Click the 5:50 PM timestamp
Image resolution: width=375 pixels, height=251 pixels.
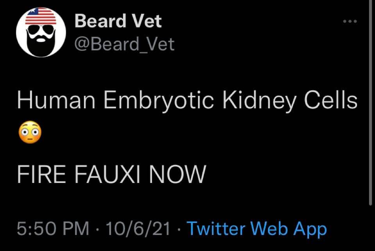pyautogui.click(x=53, y=228)
